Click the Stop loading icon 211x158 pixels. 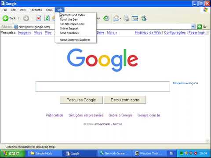[x=38, y=18]
